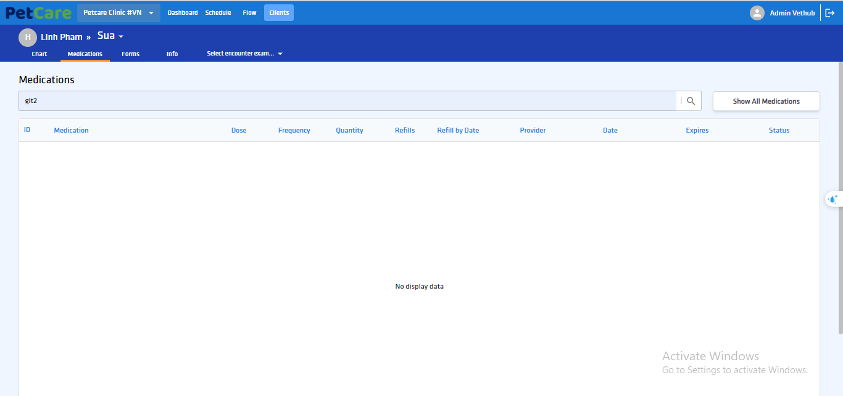
Task: Click the water drop floating widget icon
Action: pos(833,199)
